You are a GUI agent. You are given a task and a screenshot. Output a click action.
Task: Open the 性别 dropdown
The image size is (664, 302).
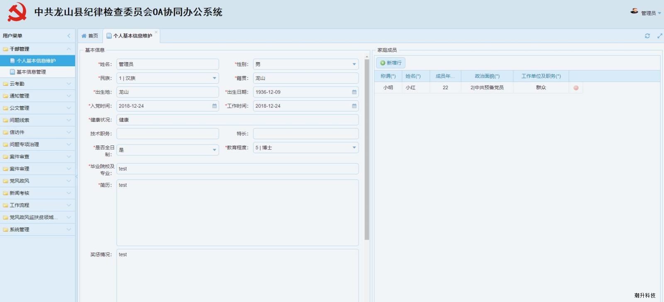(x=354, y=64)
